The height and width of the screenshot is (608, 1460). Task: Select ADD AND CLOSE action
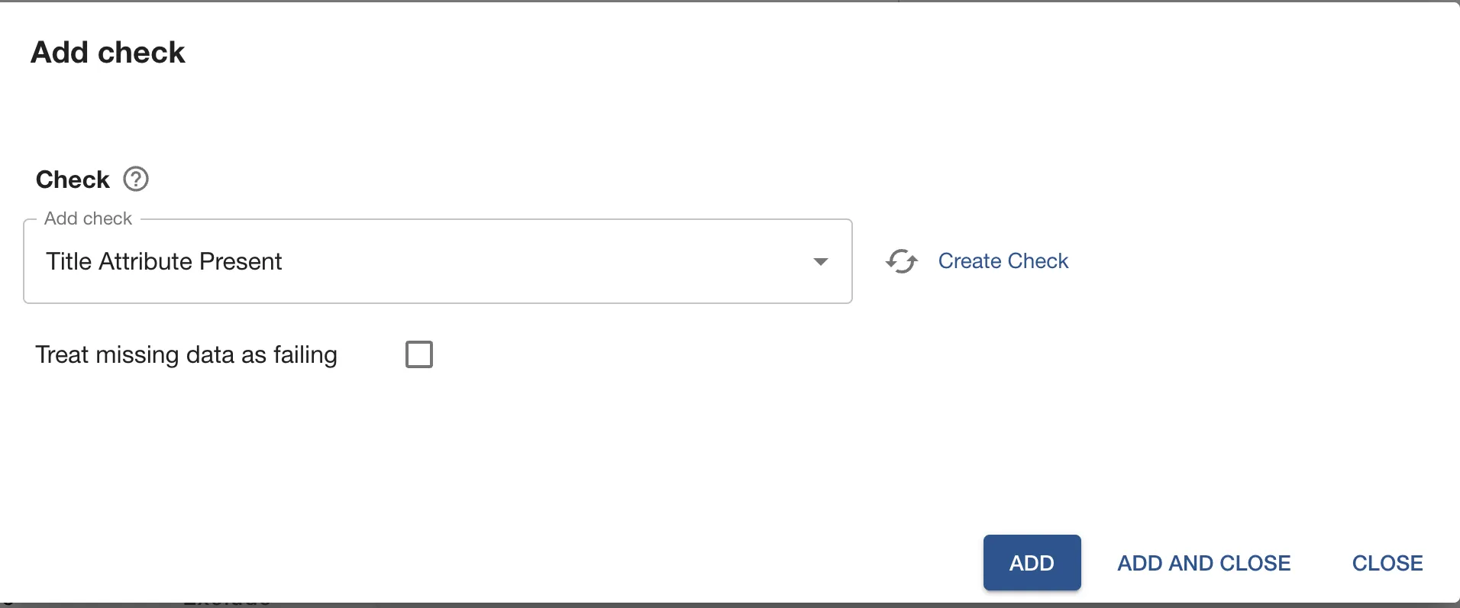[1203, 563]
